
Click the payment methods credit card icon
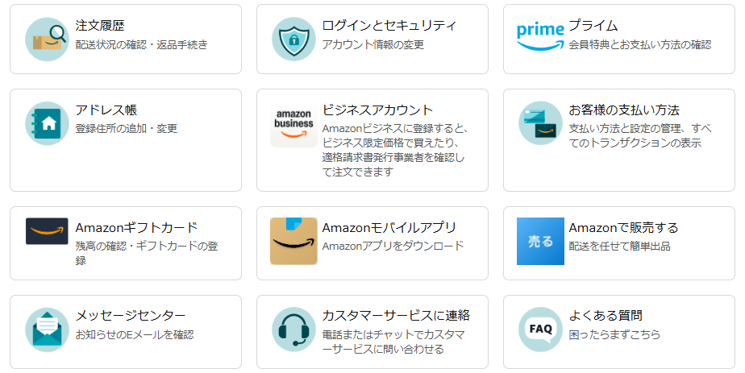pos(540,123)
